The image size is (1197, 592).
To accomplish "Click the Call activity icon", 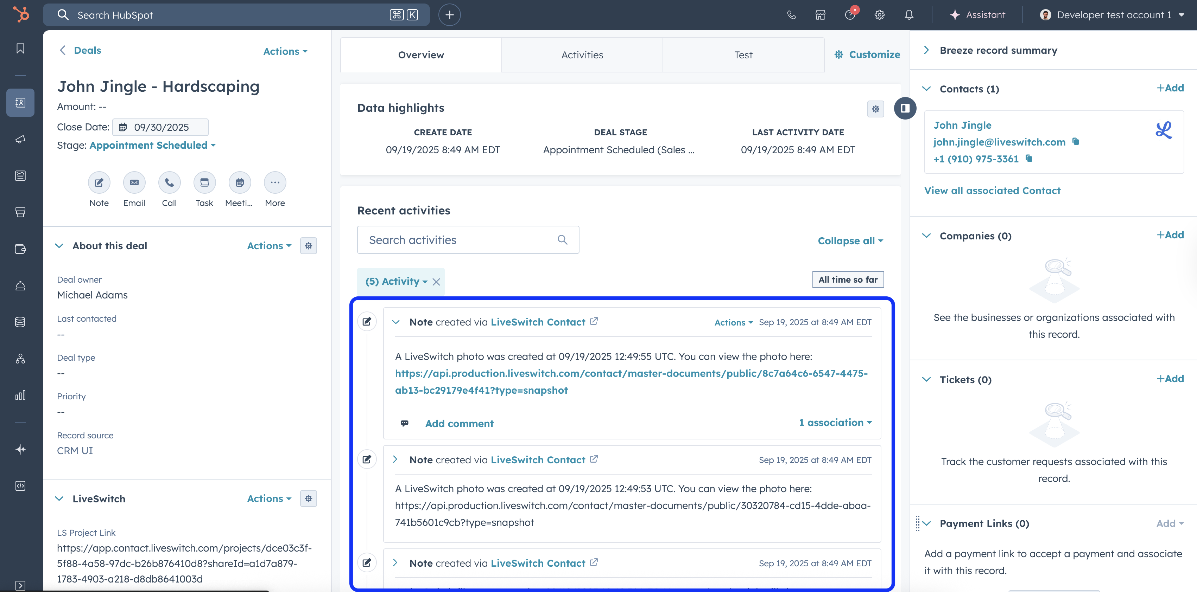I will coord(169,182).
